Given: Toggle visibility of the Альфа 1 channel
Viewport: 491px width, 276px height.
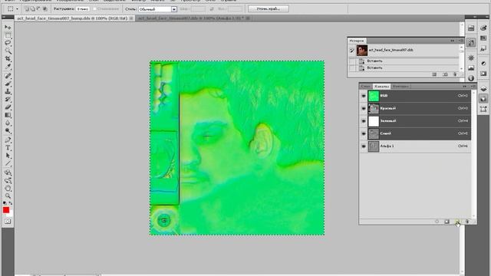Looking at the screenshot, I should pyautogui.click(x=364, y=146).
